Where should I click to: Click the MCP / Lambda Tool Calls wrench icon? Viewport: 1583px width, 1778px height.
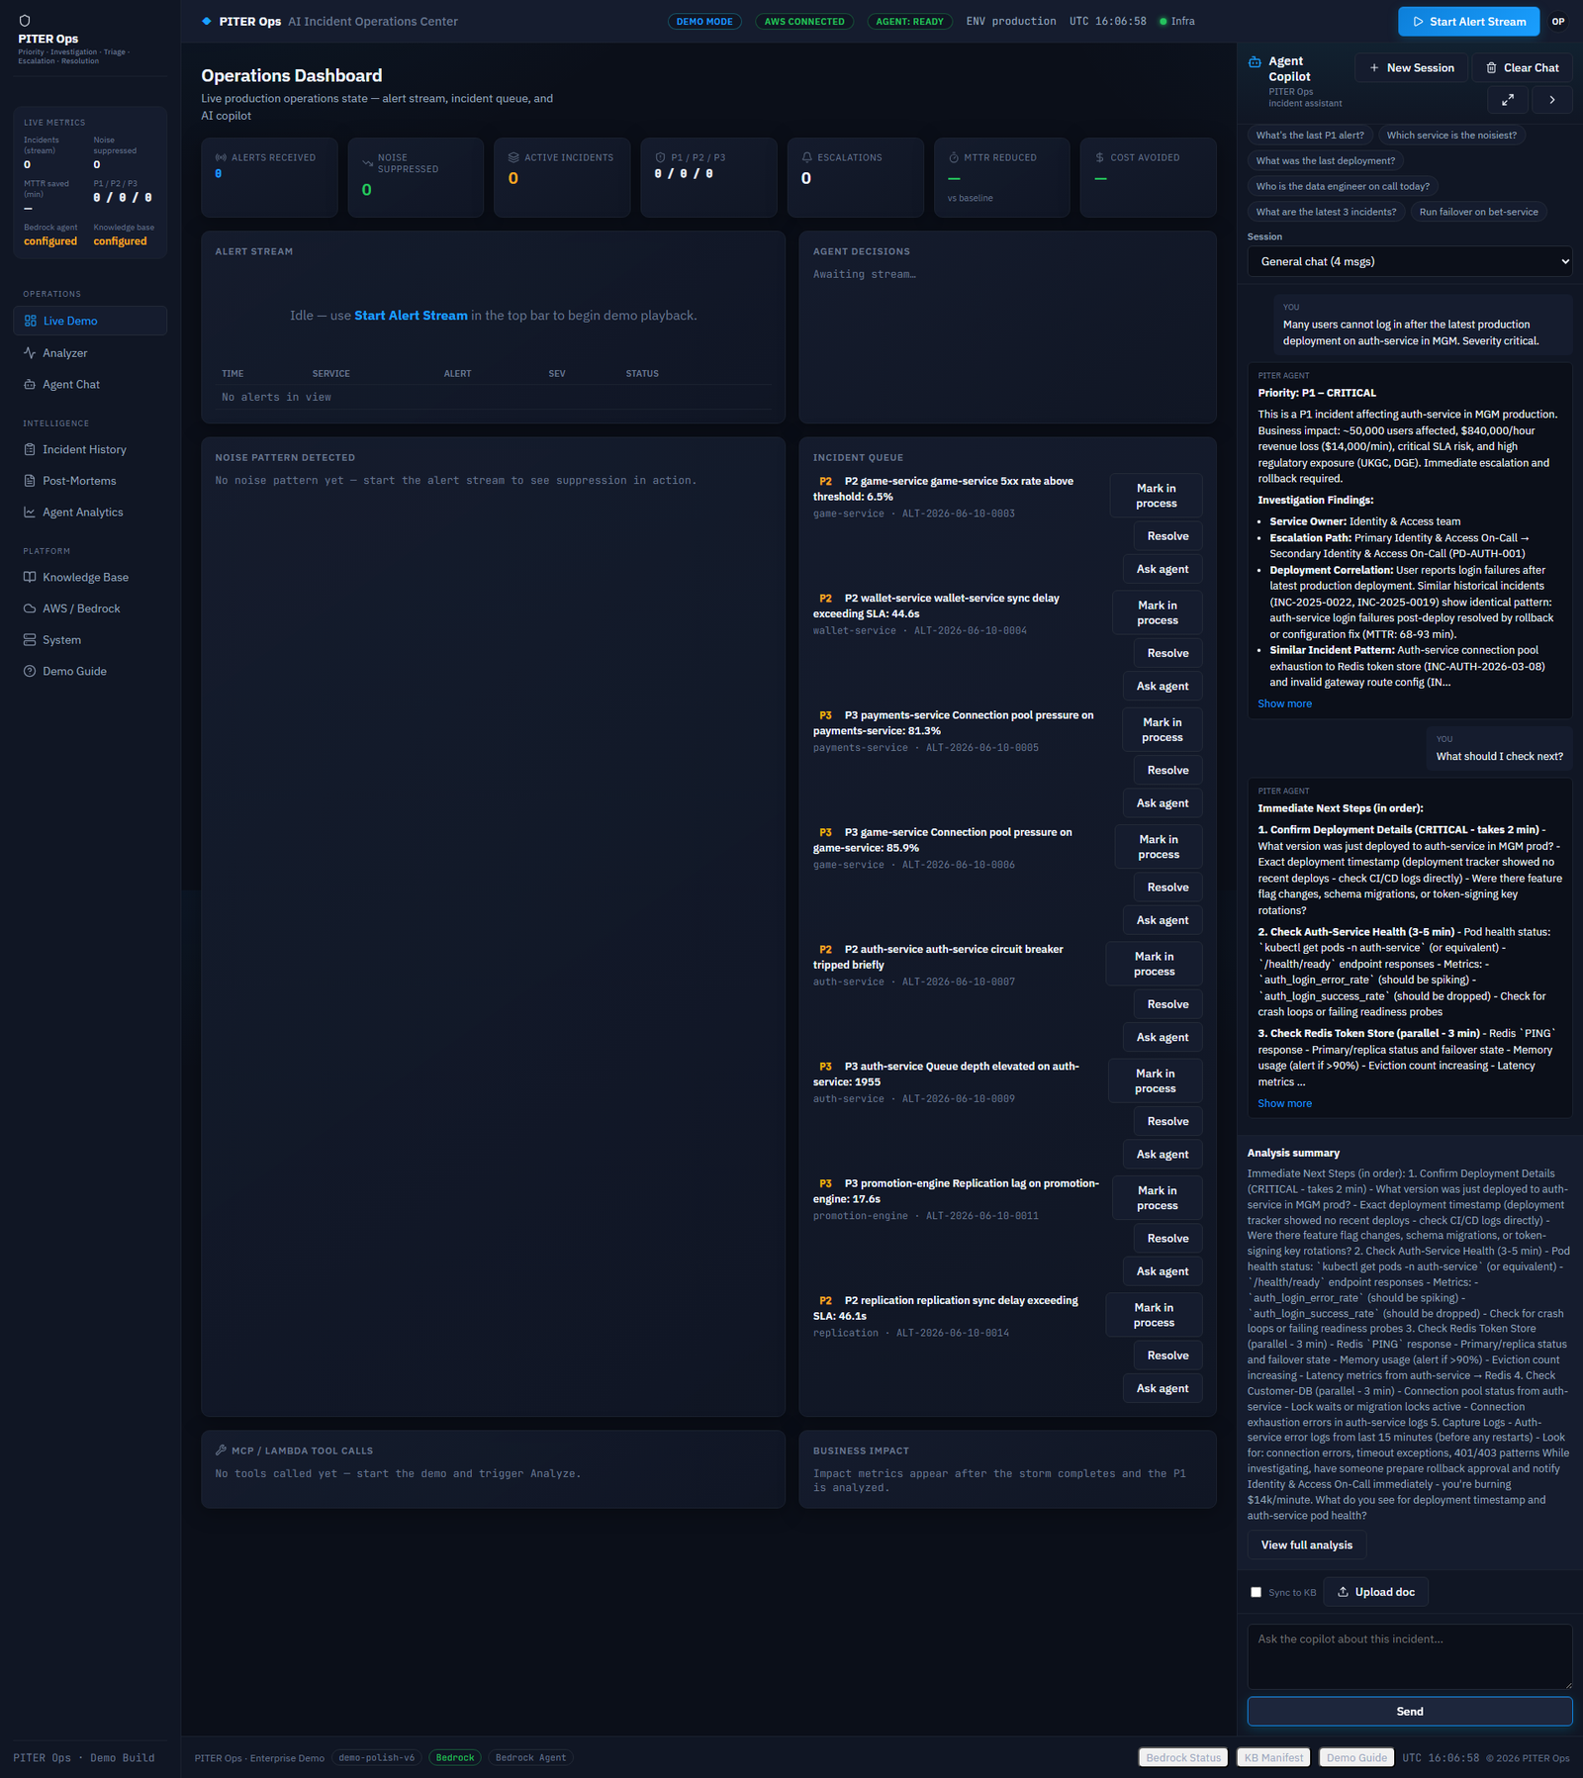click(x=222, y=1450)
